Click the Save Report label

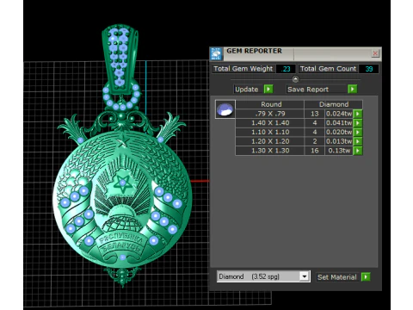coord(308,90)
